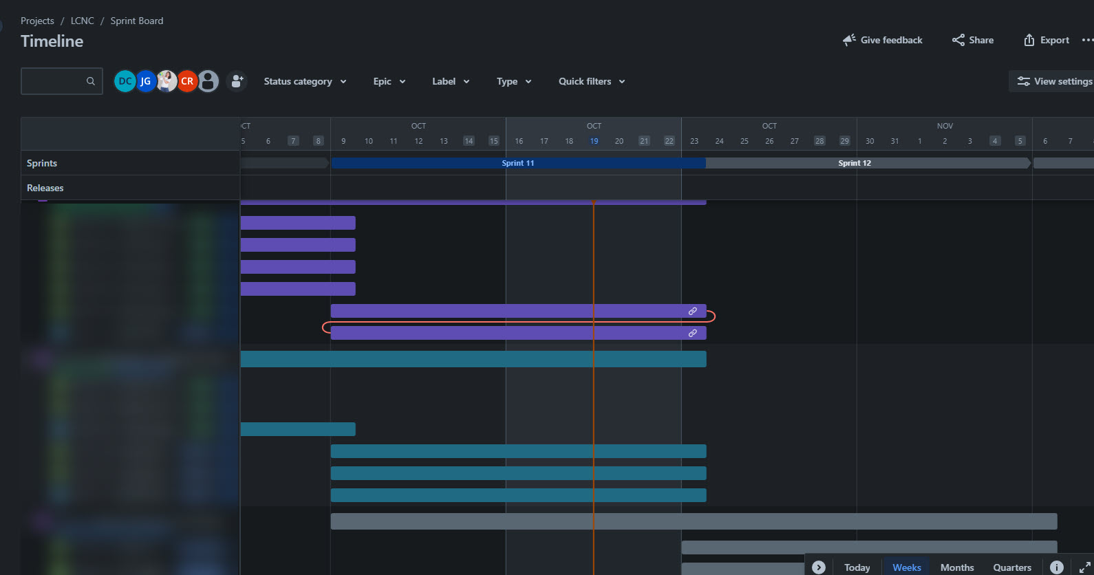The width and height of the screenshot is (1094, 575).
Task: Click the View settings sliders icon
Action: click(1024, 81)
